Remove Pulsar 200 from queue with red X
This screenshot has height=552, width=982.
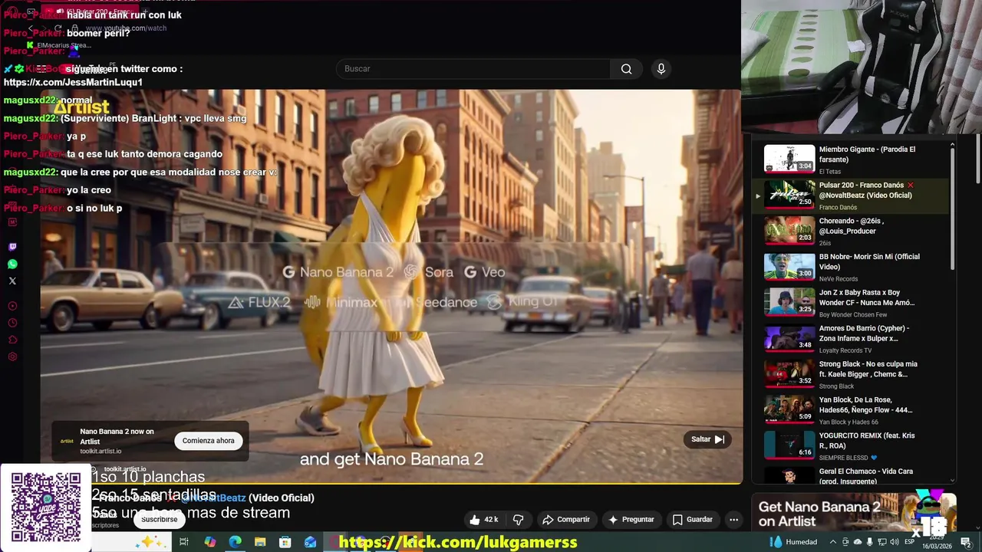[x=911, y=186]
